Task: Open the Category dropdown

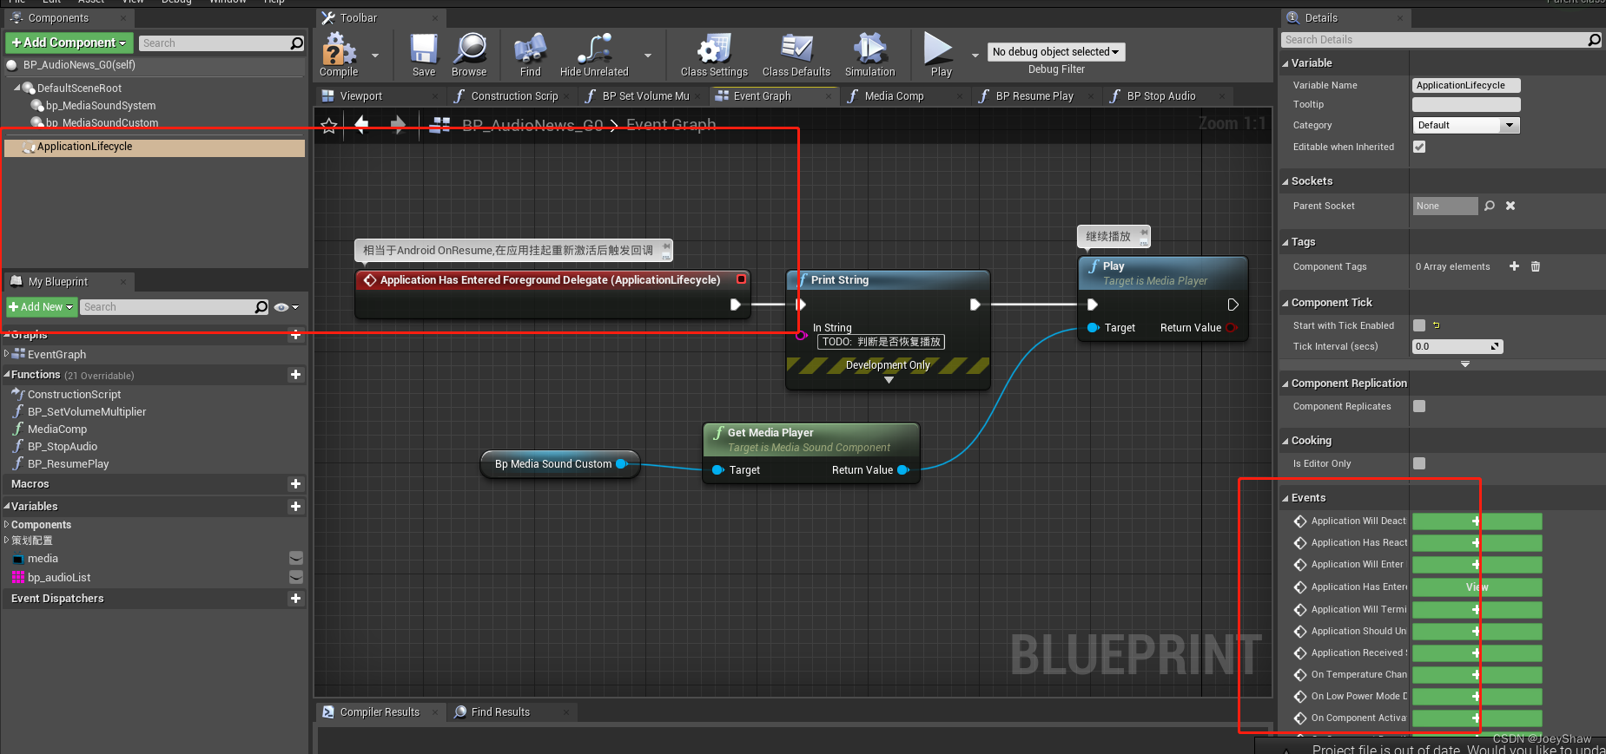Action: point(1466,125)
